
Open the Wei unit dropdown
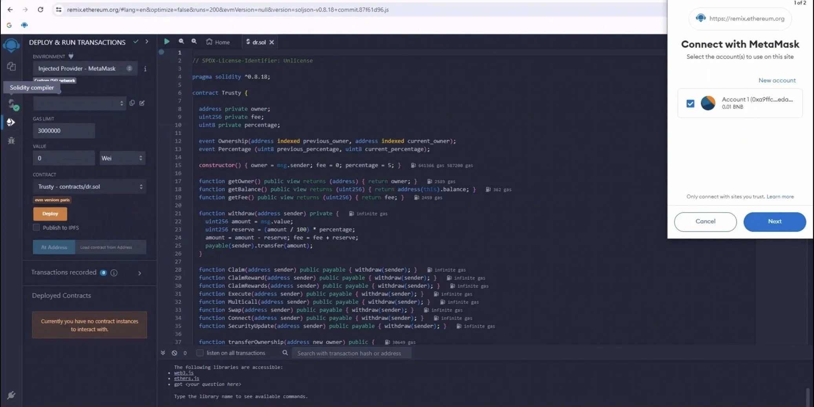pos(122,158)
